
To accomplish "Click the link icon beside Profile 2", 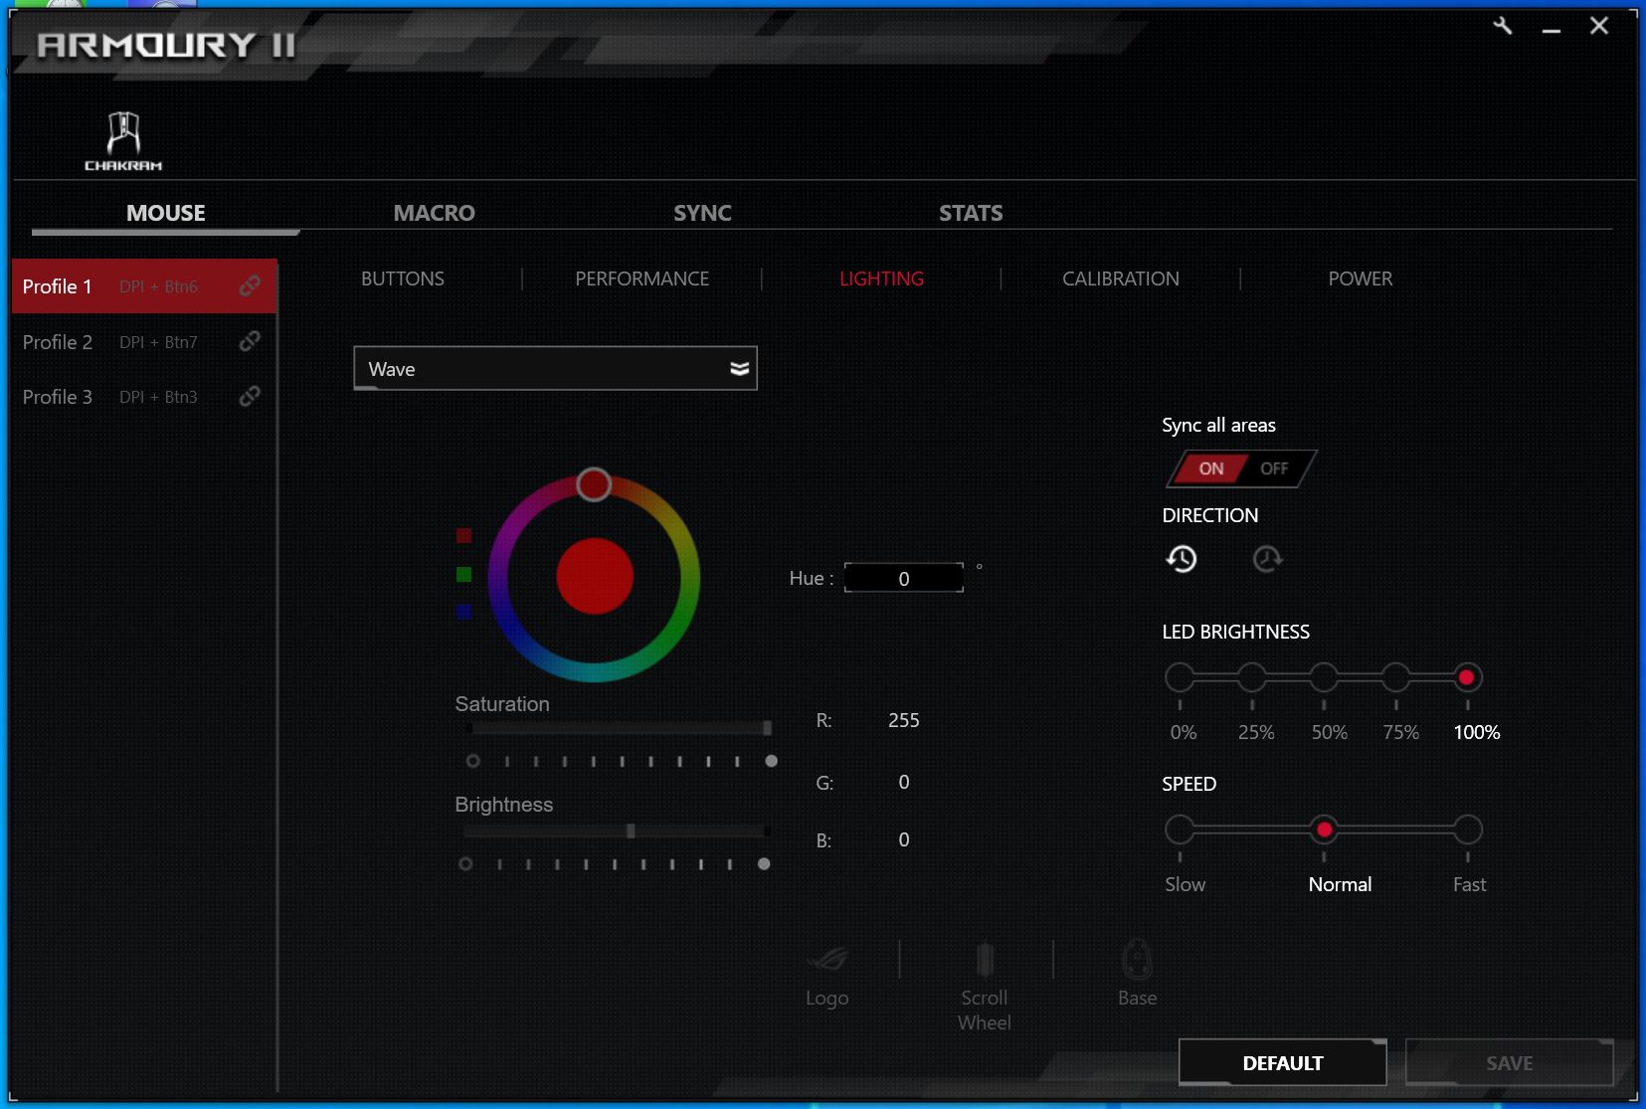I will 250,342.
